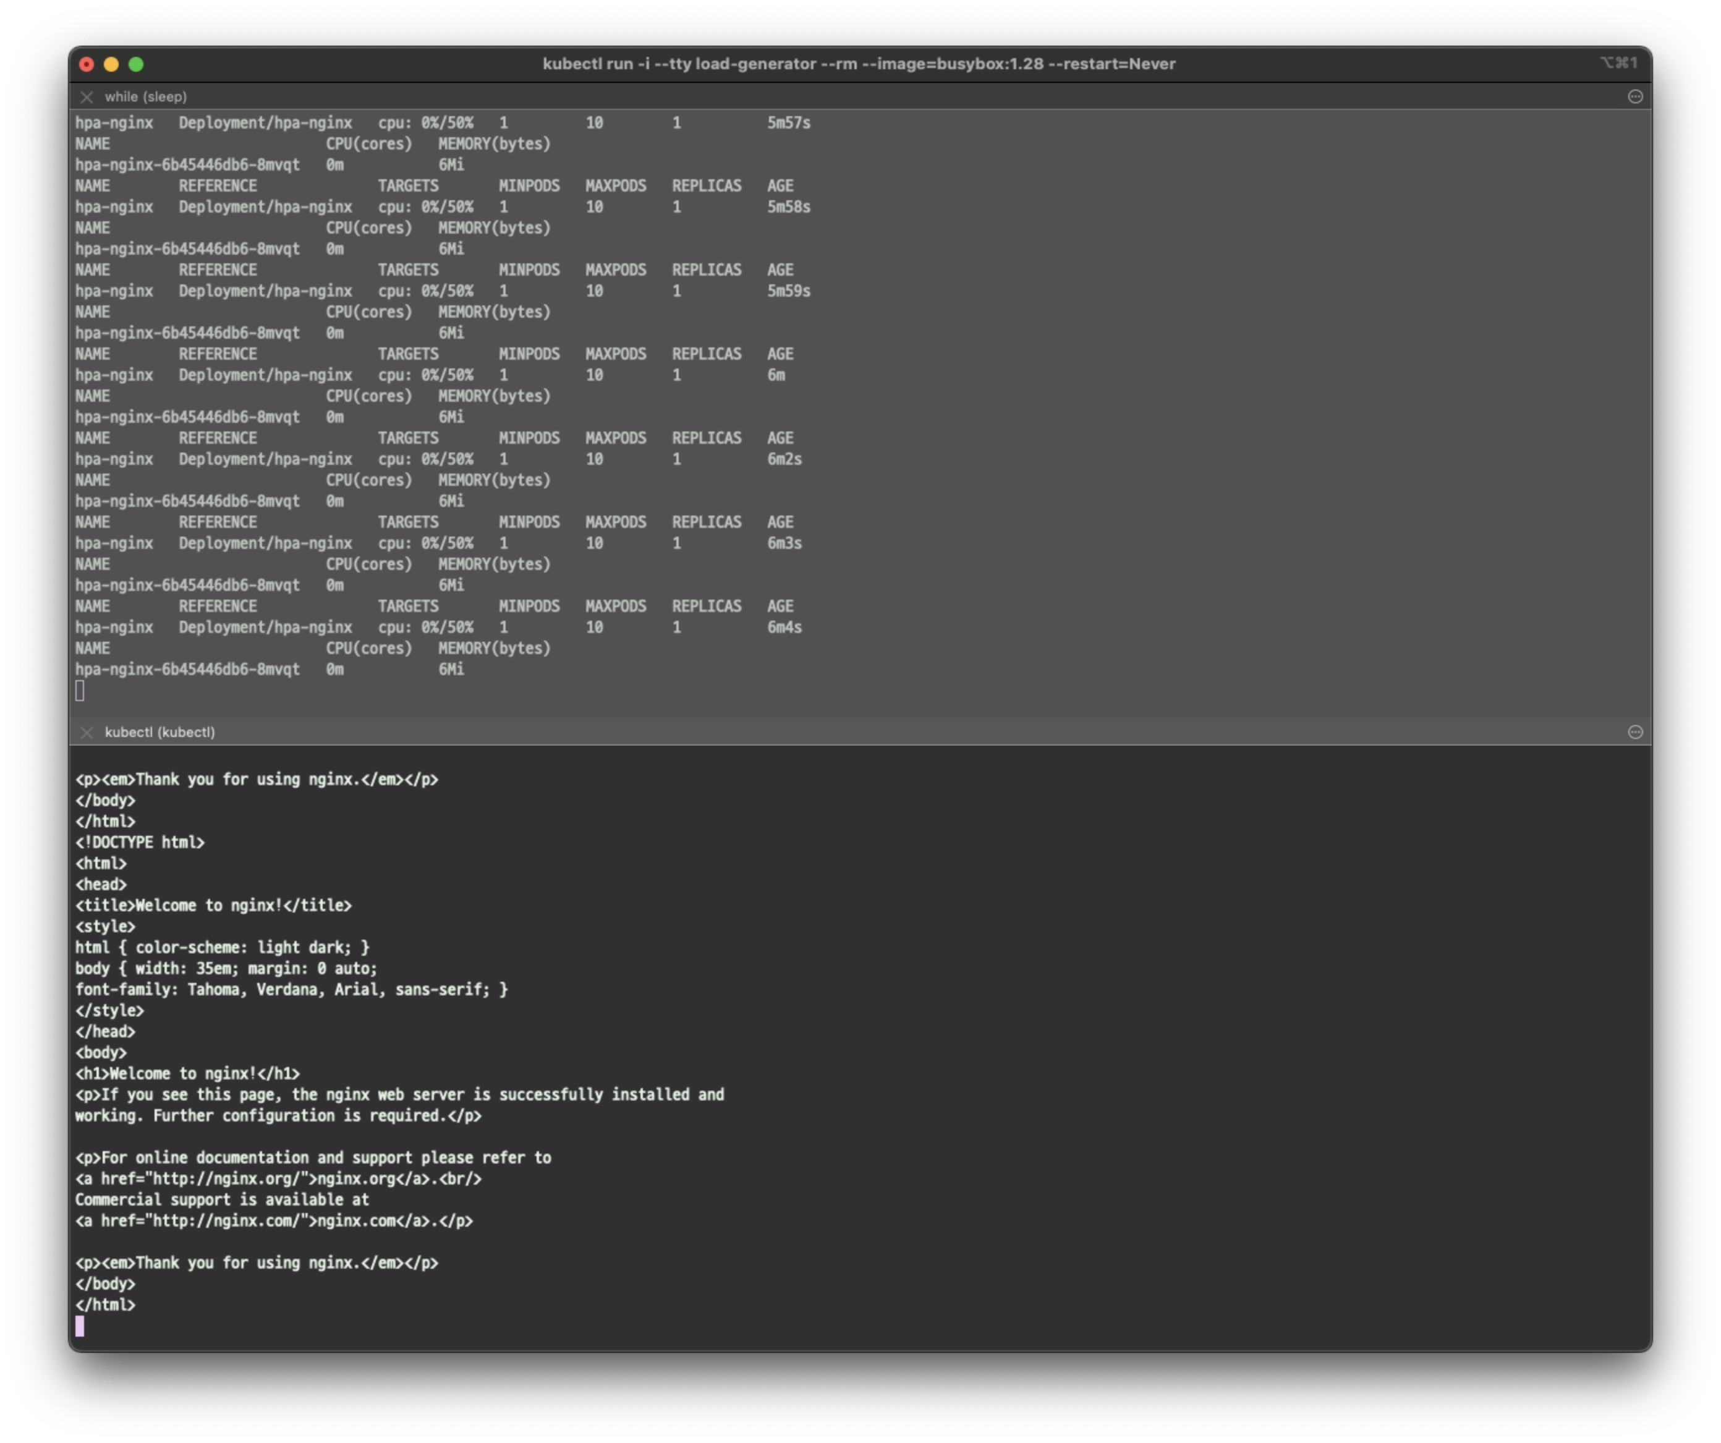Close the 'while (sleep)' pane
Viewport: 1721px width, 1443px height.
pyautogui.click(x=87, y=96)
